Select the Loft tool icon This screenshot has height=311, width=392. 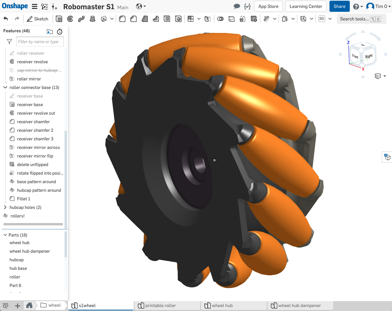93,19
